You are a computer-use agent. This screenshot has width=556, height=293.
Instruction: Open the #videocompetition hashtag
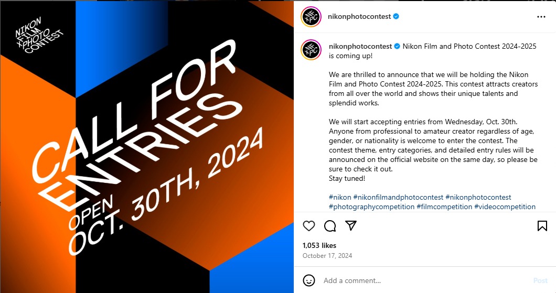[505, 207]
